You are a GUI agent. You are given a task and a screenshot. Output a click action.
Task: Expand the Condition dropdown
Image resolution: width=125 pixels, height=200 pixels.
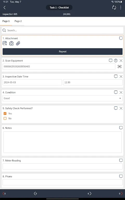pos(63,98)
